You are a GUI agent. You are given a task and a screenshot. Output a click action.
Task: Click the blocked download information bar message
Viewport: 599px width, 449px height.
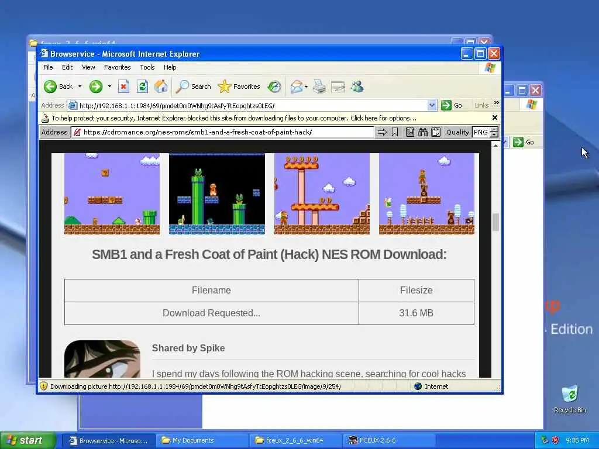pos(234,118)
